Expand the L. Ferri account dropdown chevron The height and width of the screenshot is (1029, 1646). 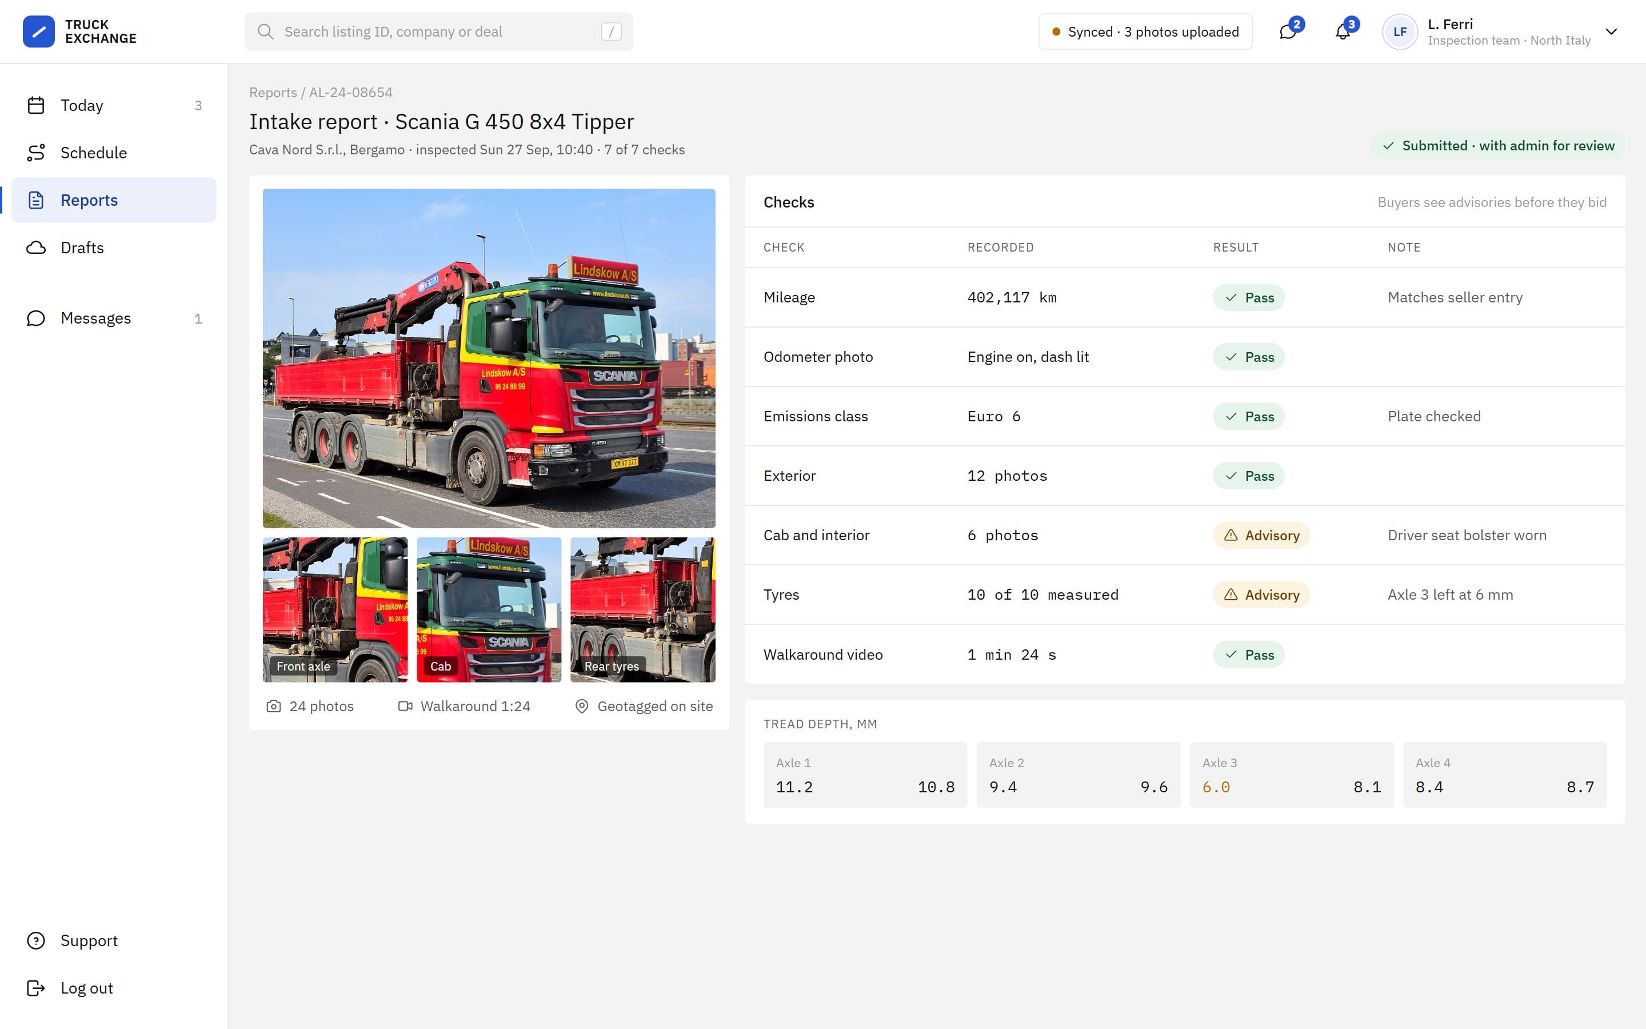coord(1611,31)
